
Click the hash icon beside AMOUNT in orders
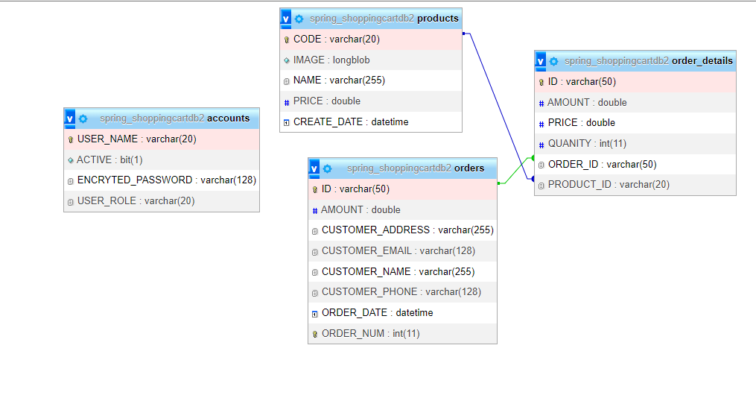pos(315,210)
